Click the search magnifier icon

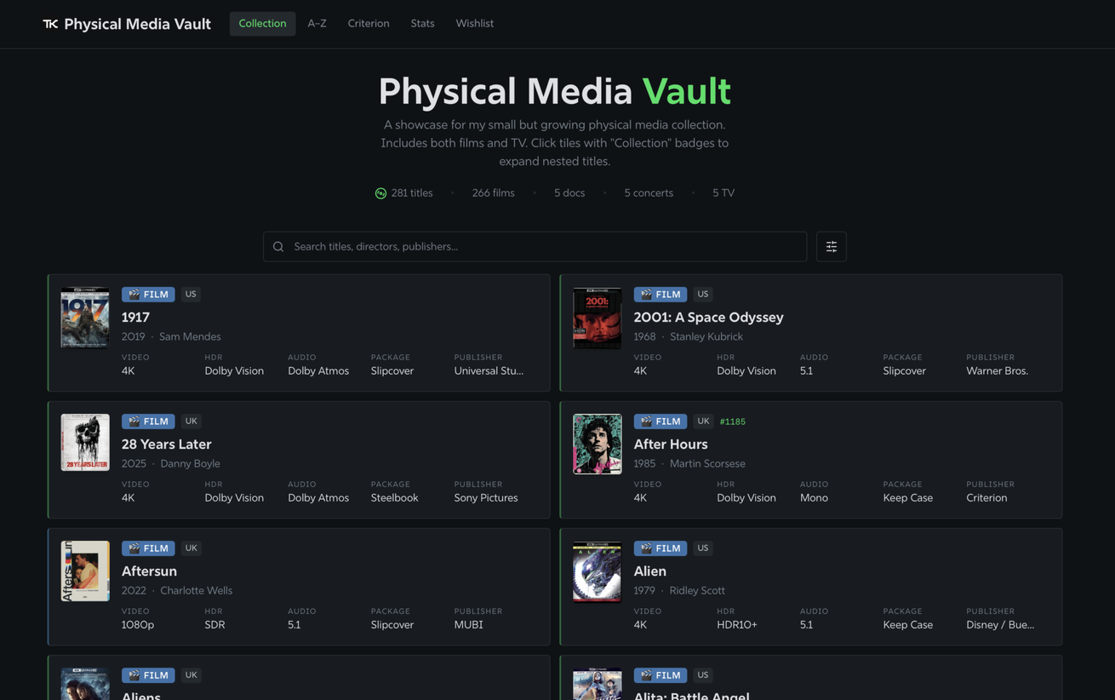coord(278,247)
